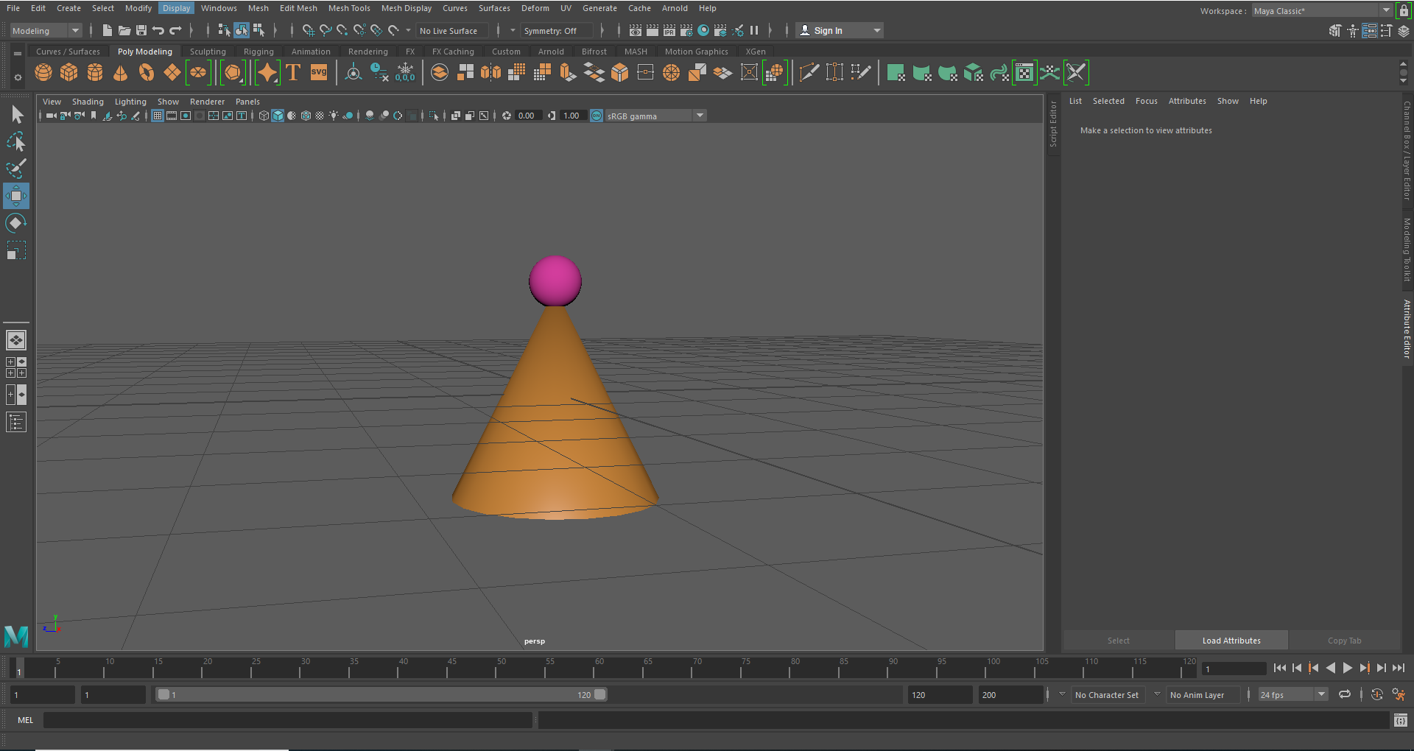Switch to the Sculpting shelf tab
Image resolution: width=1414 pixels, height=751 pixels.
(208, 52)
